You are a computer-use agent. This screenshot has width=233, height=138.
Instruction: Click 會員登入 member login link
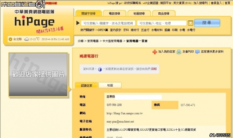216,3
